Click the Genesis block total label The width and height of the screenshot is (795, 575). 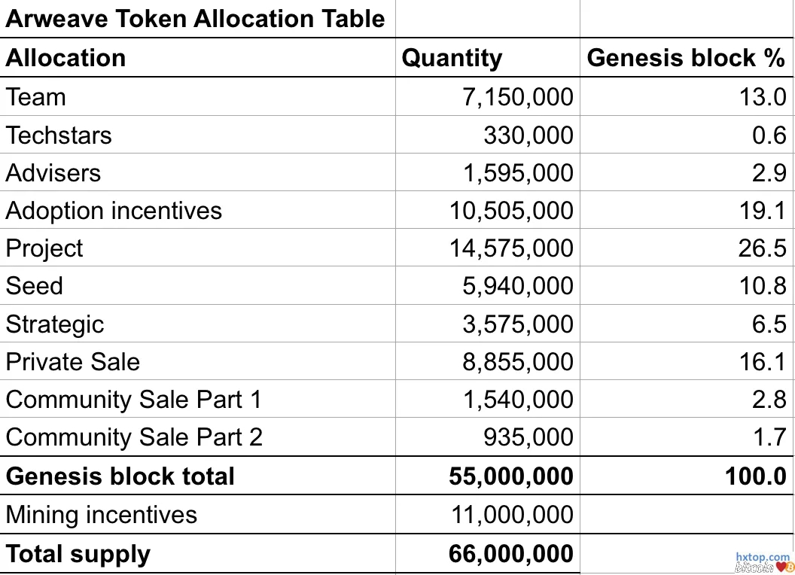coord(120,476)
